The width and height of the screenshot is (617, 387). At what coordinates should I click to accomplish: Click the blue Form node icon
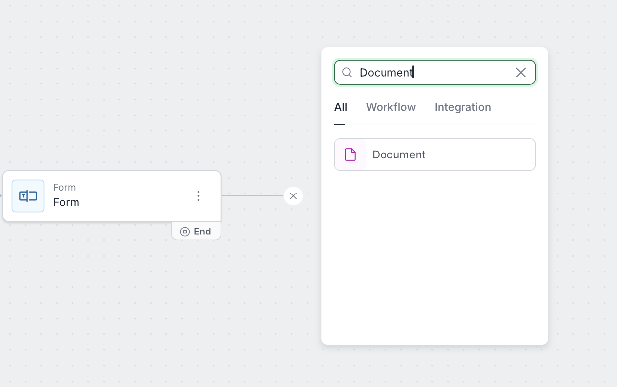click(x=28, y=196)
